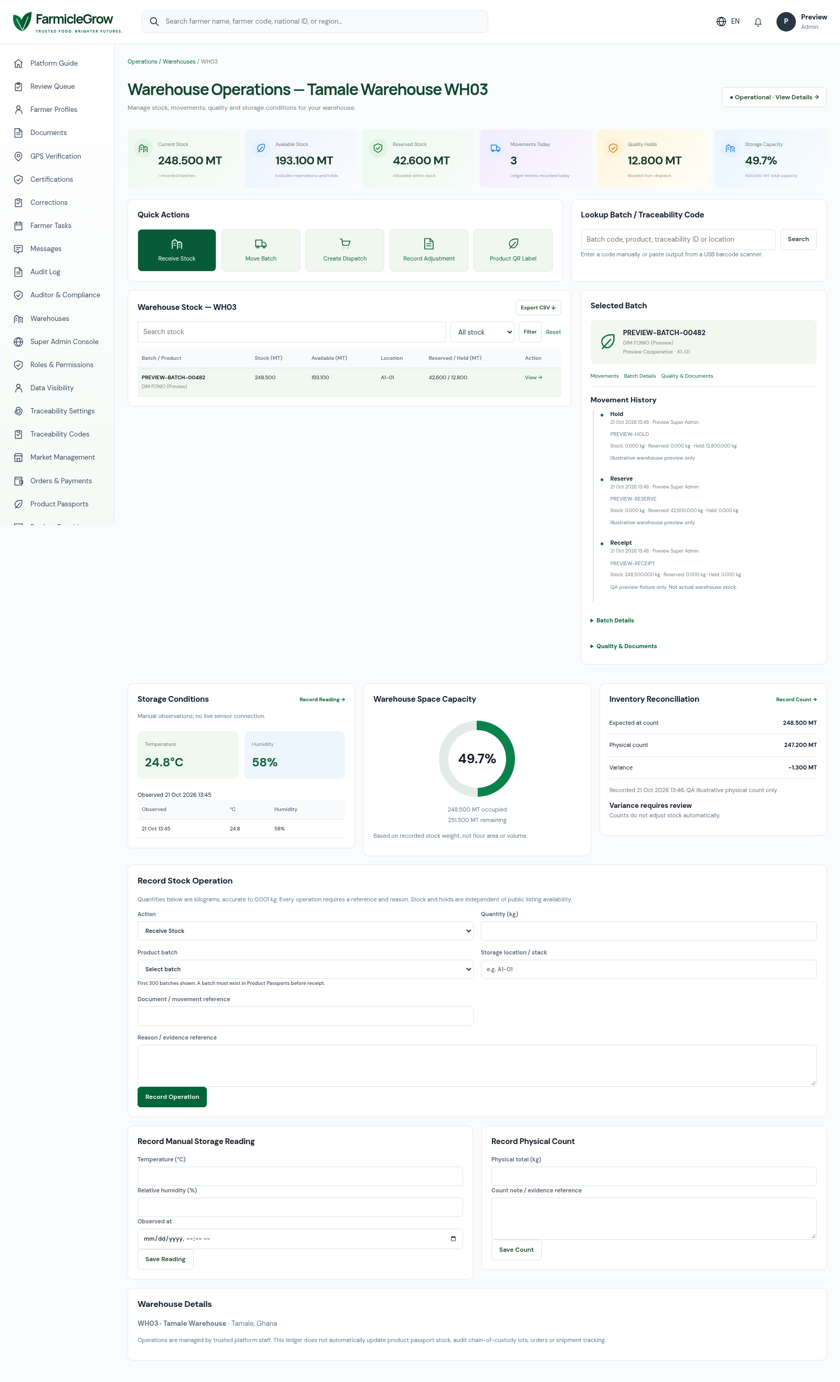The width and height of the screenshot is (840, 1382).
Task: Open Documents sidebar icon
Action: click(18, 133)
